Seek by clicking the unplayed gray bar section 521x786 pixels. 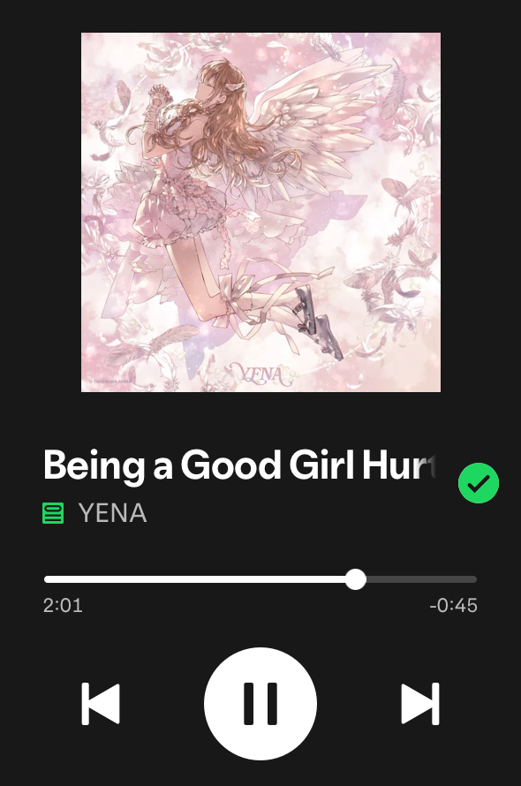tap(421, 579)
